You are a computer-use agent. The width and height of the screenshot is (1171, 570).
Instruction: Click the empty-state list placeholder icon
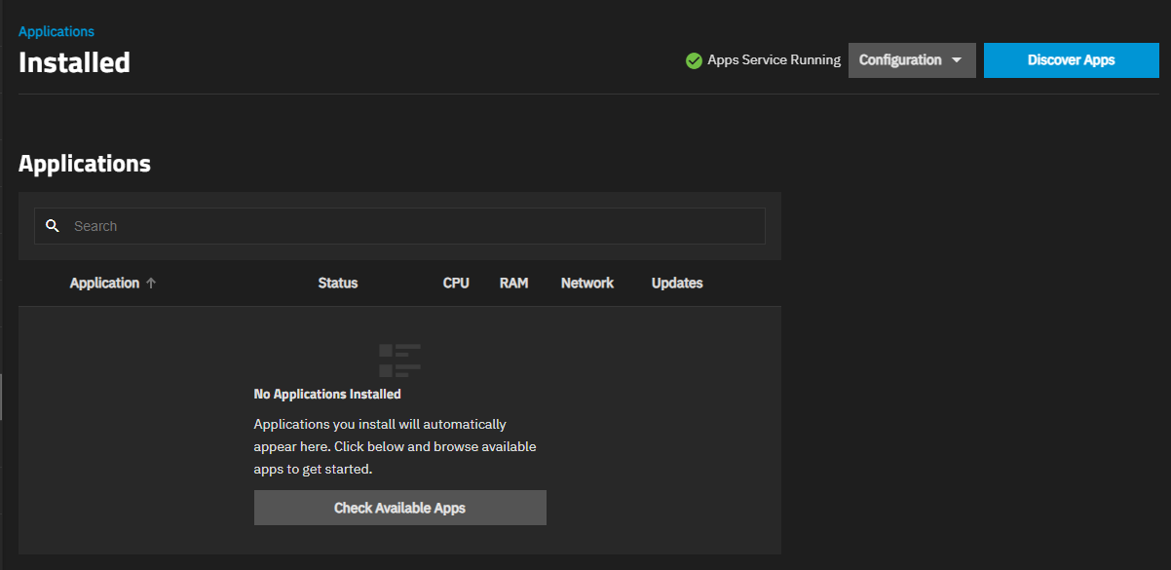[399, 360]
